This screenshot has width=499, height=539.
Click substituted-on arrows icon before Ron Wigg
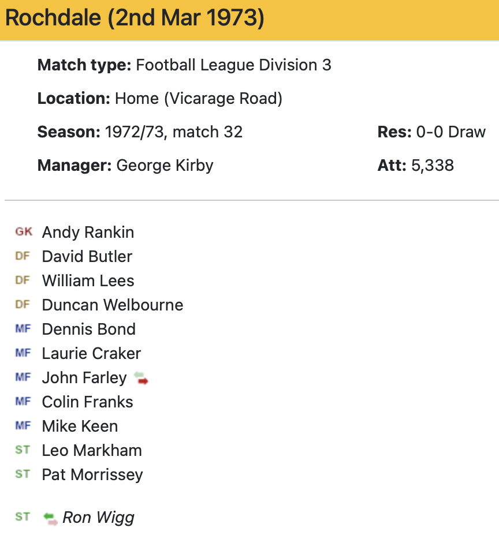pos(51,518)
